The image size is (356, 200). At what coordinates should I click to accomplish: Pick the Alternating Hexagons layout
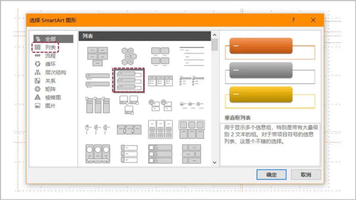[x=129, y=56]
